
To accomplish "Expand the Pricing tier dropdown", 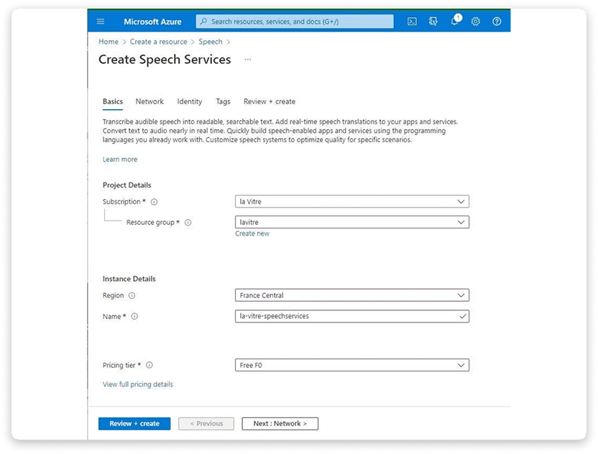I will coord(352,365).
